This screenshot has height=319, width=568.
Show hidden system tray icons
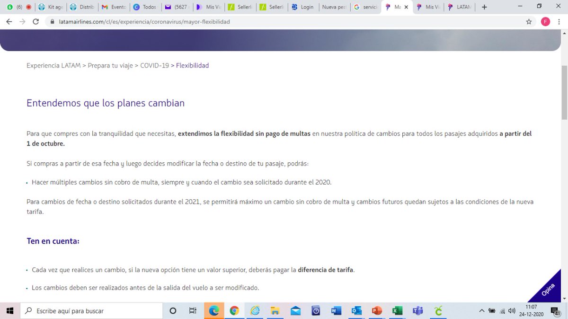pyautogui.click(x=482, y=310)
